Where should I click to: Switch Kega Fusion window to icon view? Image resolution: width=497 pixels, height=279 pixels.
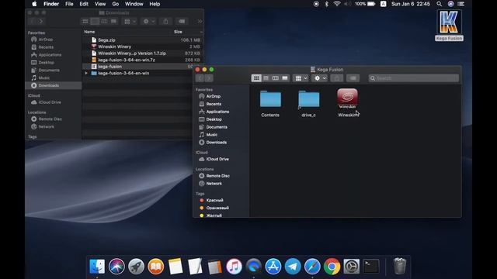point(256,78)
